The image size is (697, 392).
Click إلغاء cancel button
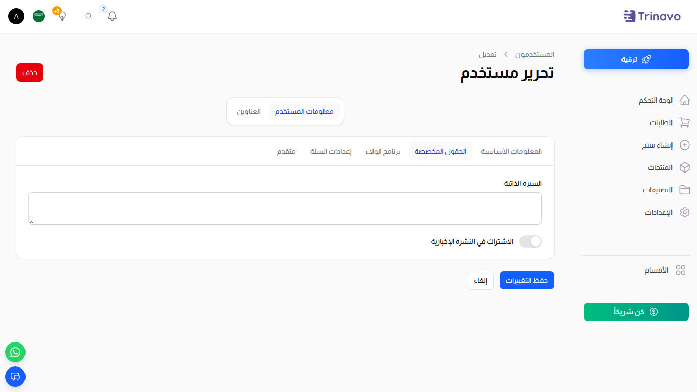click(x=480, y=280)
